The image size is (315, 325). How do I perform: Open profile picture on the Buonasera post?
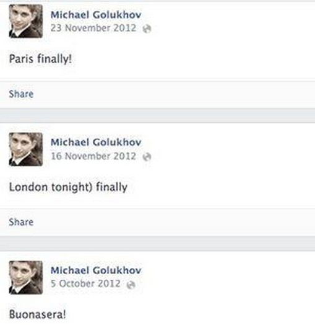click(26, 277)
